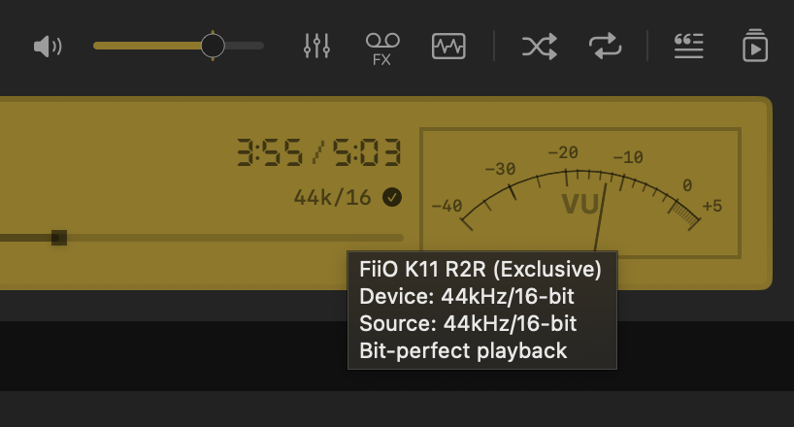Viewport: 794px width, 427px height.
Task: Click the Source: 44kHz/16-bit tooltip line
Action: (x=468, y=323)
